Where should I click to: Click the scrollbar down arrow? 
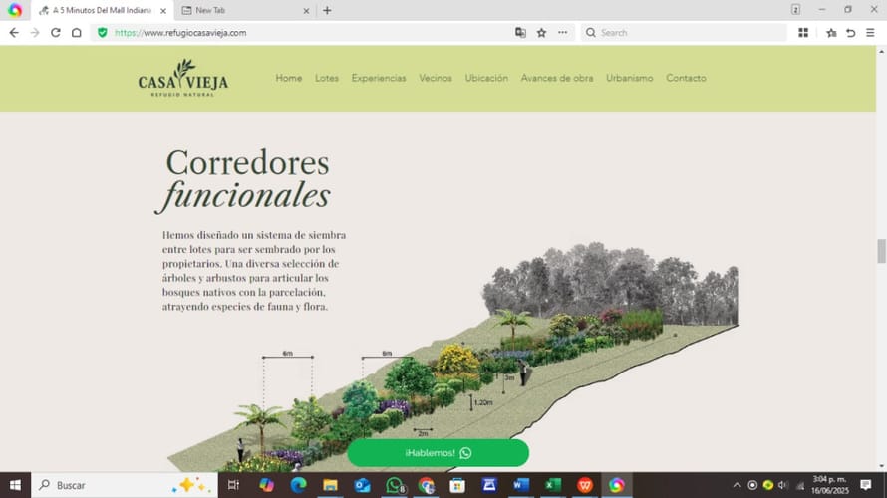pyautogui.click(x=881, y=466)
